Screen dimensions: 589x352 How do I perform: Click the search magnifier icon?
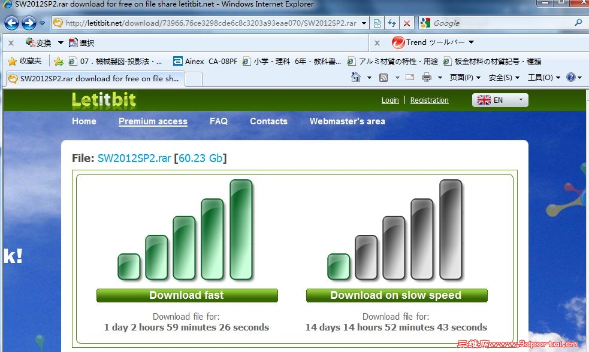(x=578, y=23)
